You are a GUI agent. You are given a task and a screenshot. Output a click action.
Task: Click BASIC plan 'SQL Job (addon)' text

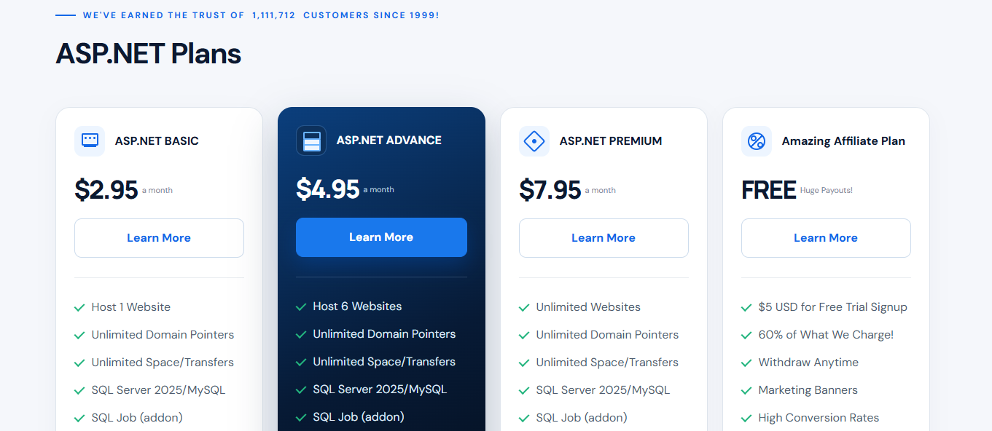click(137, 418)
